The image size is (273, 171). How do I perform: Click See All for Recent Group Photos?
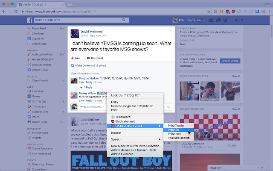point(236,76)
